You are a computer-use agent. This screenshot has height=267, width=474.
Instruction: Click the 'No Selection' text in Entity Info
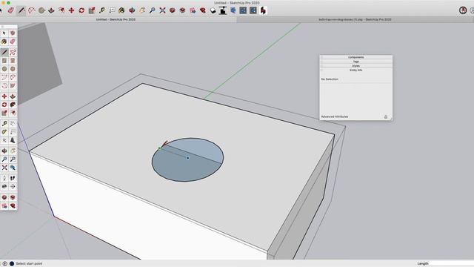pyautogui.click(x=330, y=79)
